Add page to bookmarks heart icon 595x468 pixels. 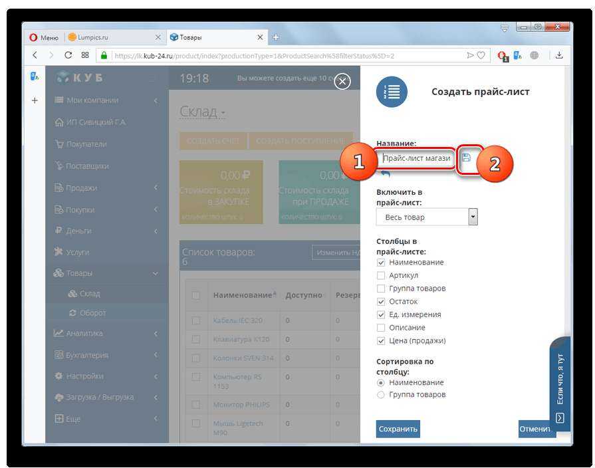pos(481,55)
